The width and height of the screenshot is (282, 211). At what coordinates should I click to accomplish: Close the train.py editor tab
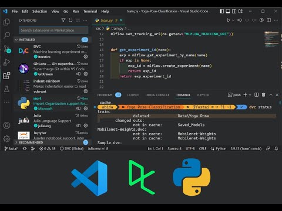121,21
